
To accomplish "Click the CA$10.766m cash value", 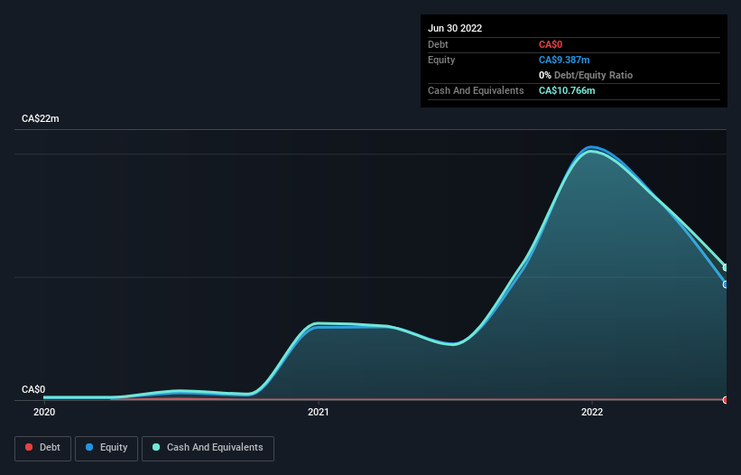I will point(567,90).
